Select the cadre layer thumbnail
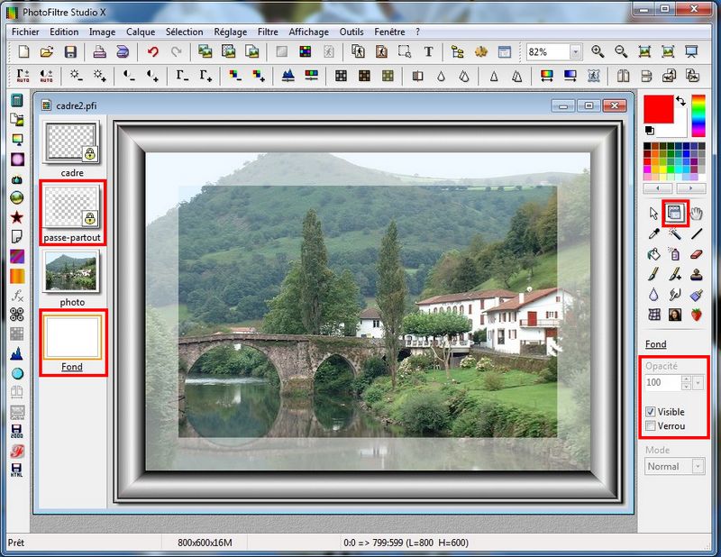The height and width of the screenshot is (557, 721). (71, 142)
